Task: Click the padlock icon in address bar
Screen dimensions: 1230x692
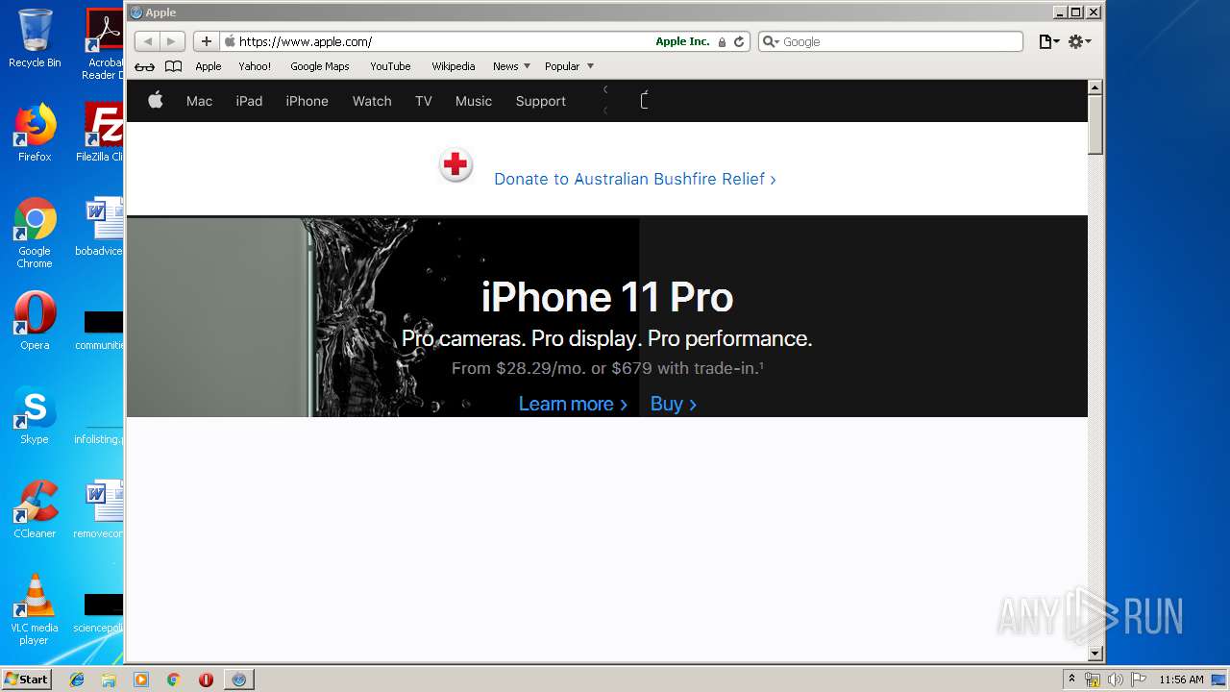Action: coord(722,42)
